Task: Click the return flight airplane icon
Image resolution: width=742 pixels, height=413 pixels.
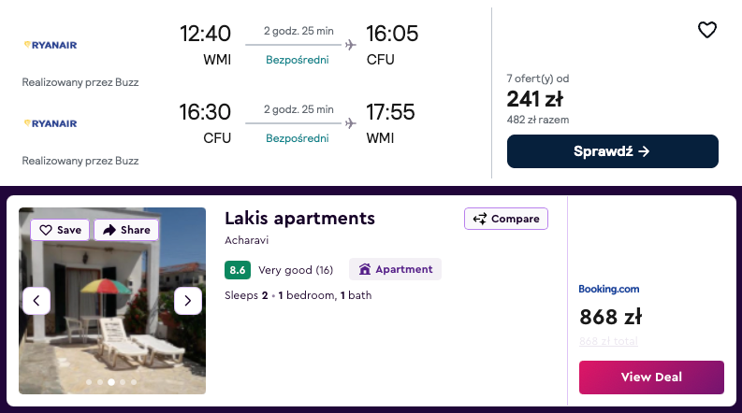Action: coord(351,122)
